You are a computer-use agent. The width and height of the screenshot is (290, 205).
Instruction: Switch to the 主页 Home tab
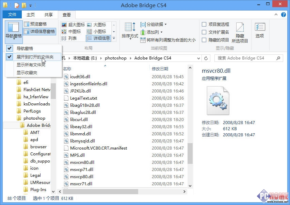(x=31, y=15)
